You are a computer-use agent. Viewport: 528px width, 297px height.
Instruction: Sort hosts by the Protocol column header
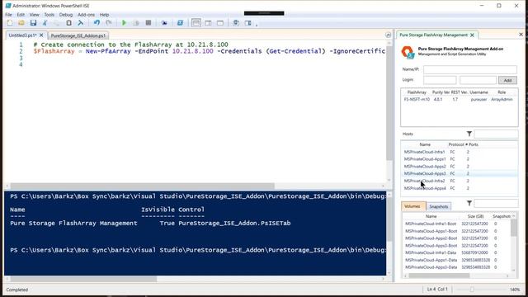(456, 144)
